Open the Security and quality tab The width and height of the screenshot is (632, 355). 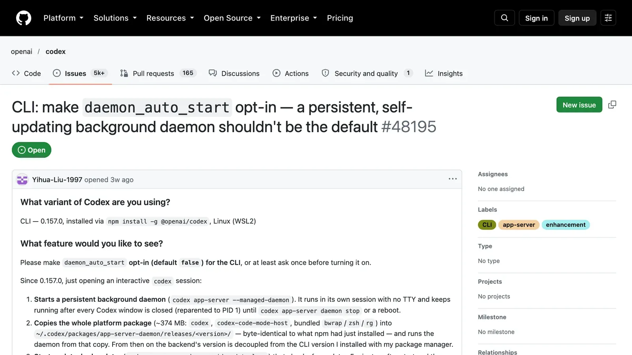coord(367,73)
